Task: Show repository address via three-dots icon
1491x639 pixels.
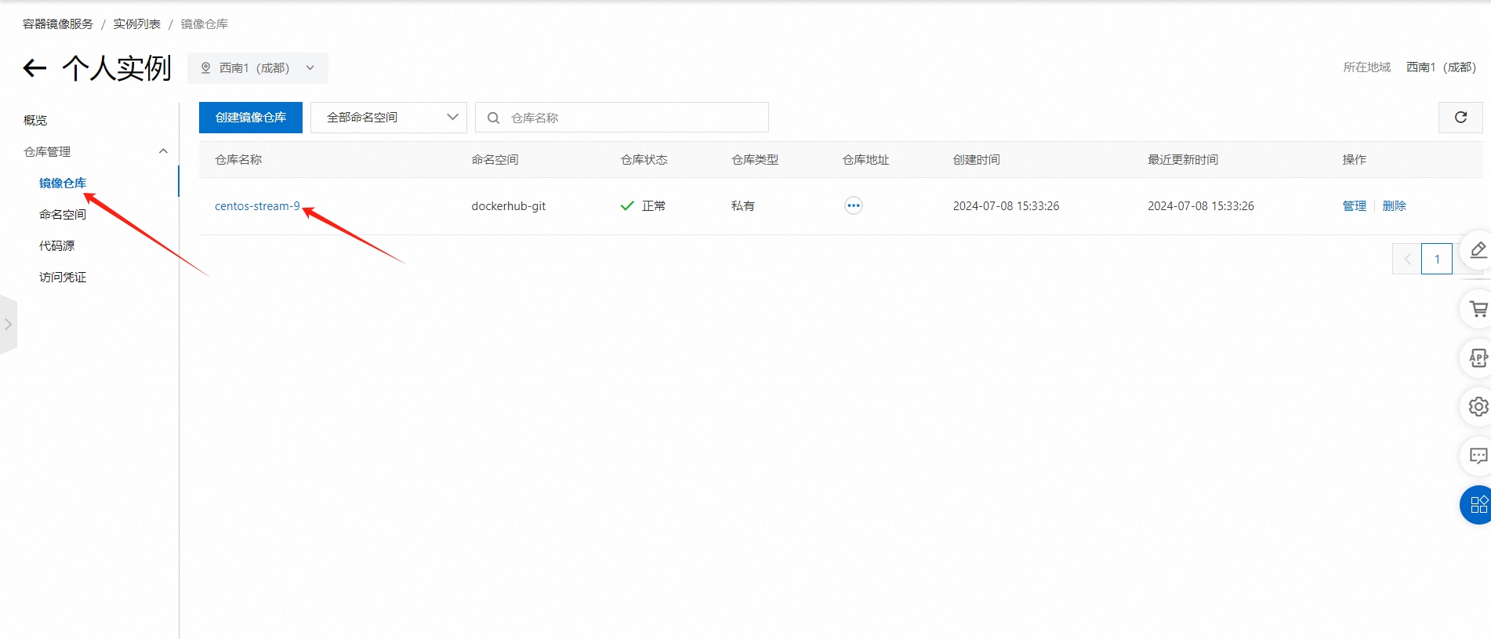Action: [853, 206]
